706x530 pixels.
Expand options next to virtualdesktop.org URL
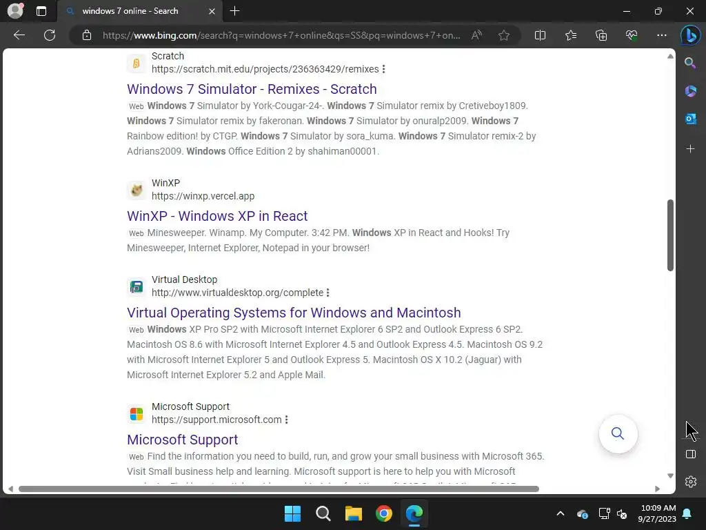327,293
